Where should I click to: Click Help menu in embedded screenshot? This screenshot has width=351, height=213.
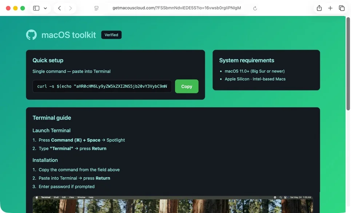[x=91, y=197]
